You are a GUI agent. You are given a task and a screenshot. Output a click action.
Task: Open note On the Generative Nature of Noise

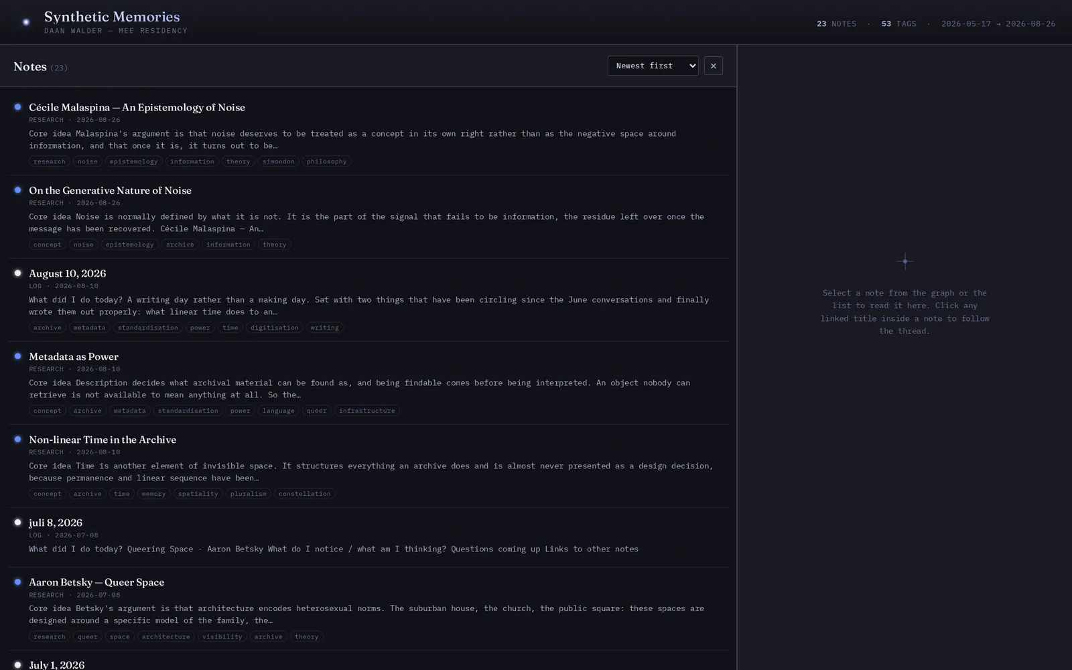coord(110,190)
